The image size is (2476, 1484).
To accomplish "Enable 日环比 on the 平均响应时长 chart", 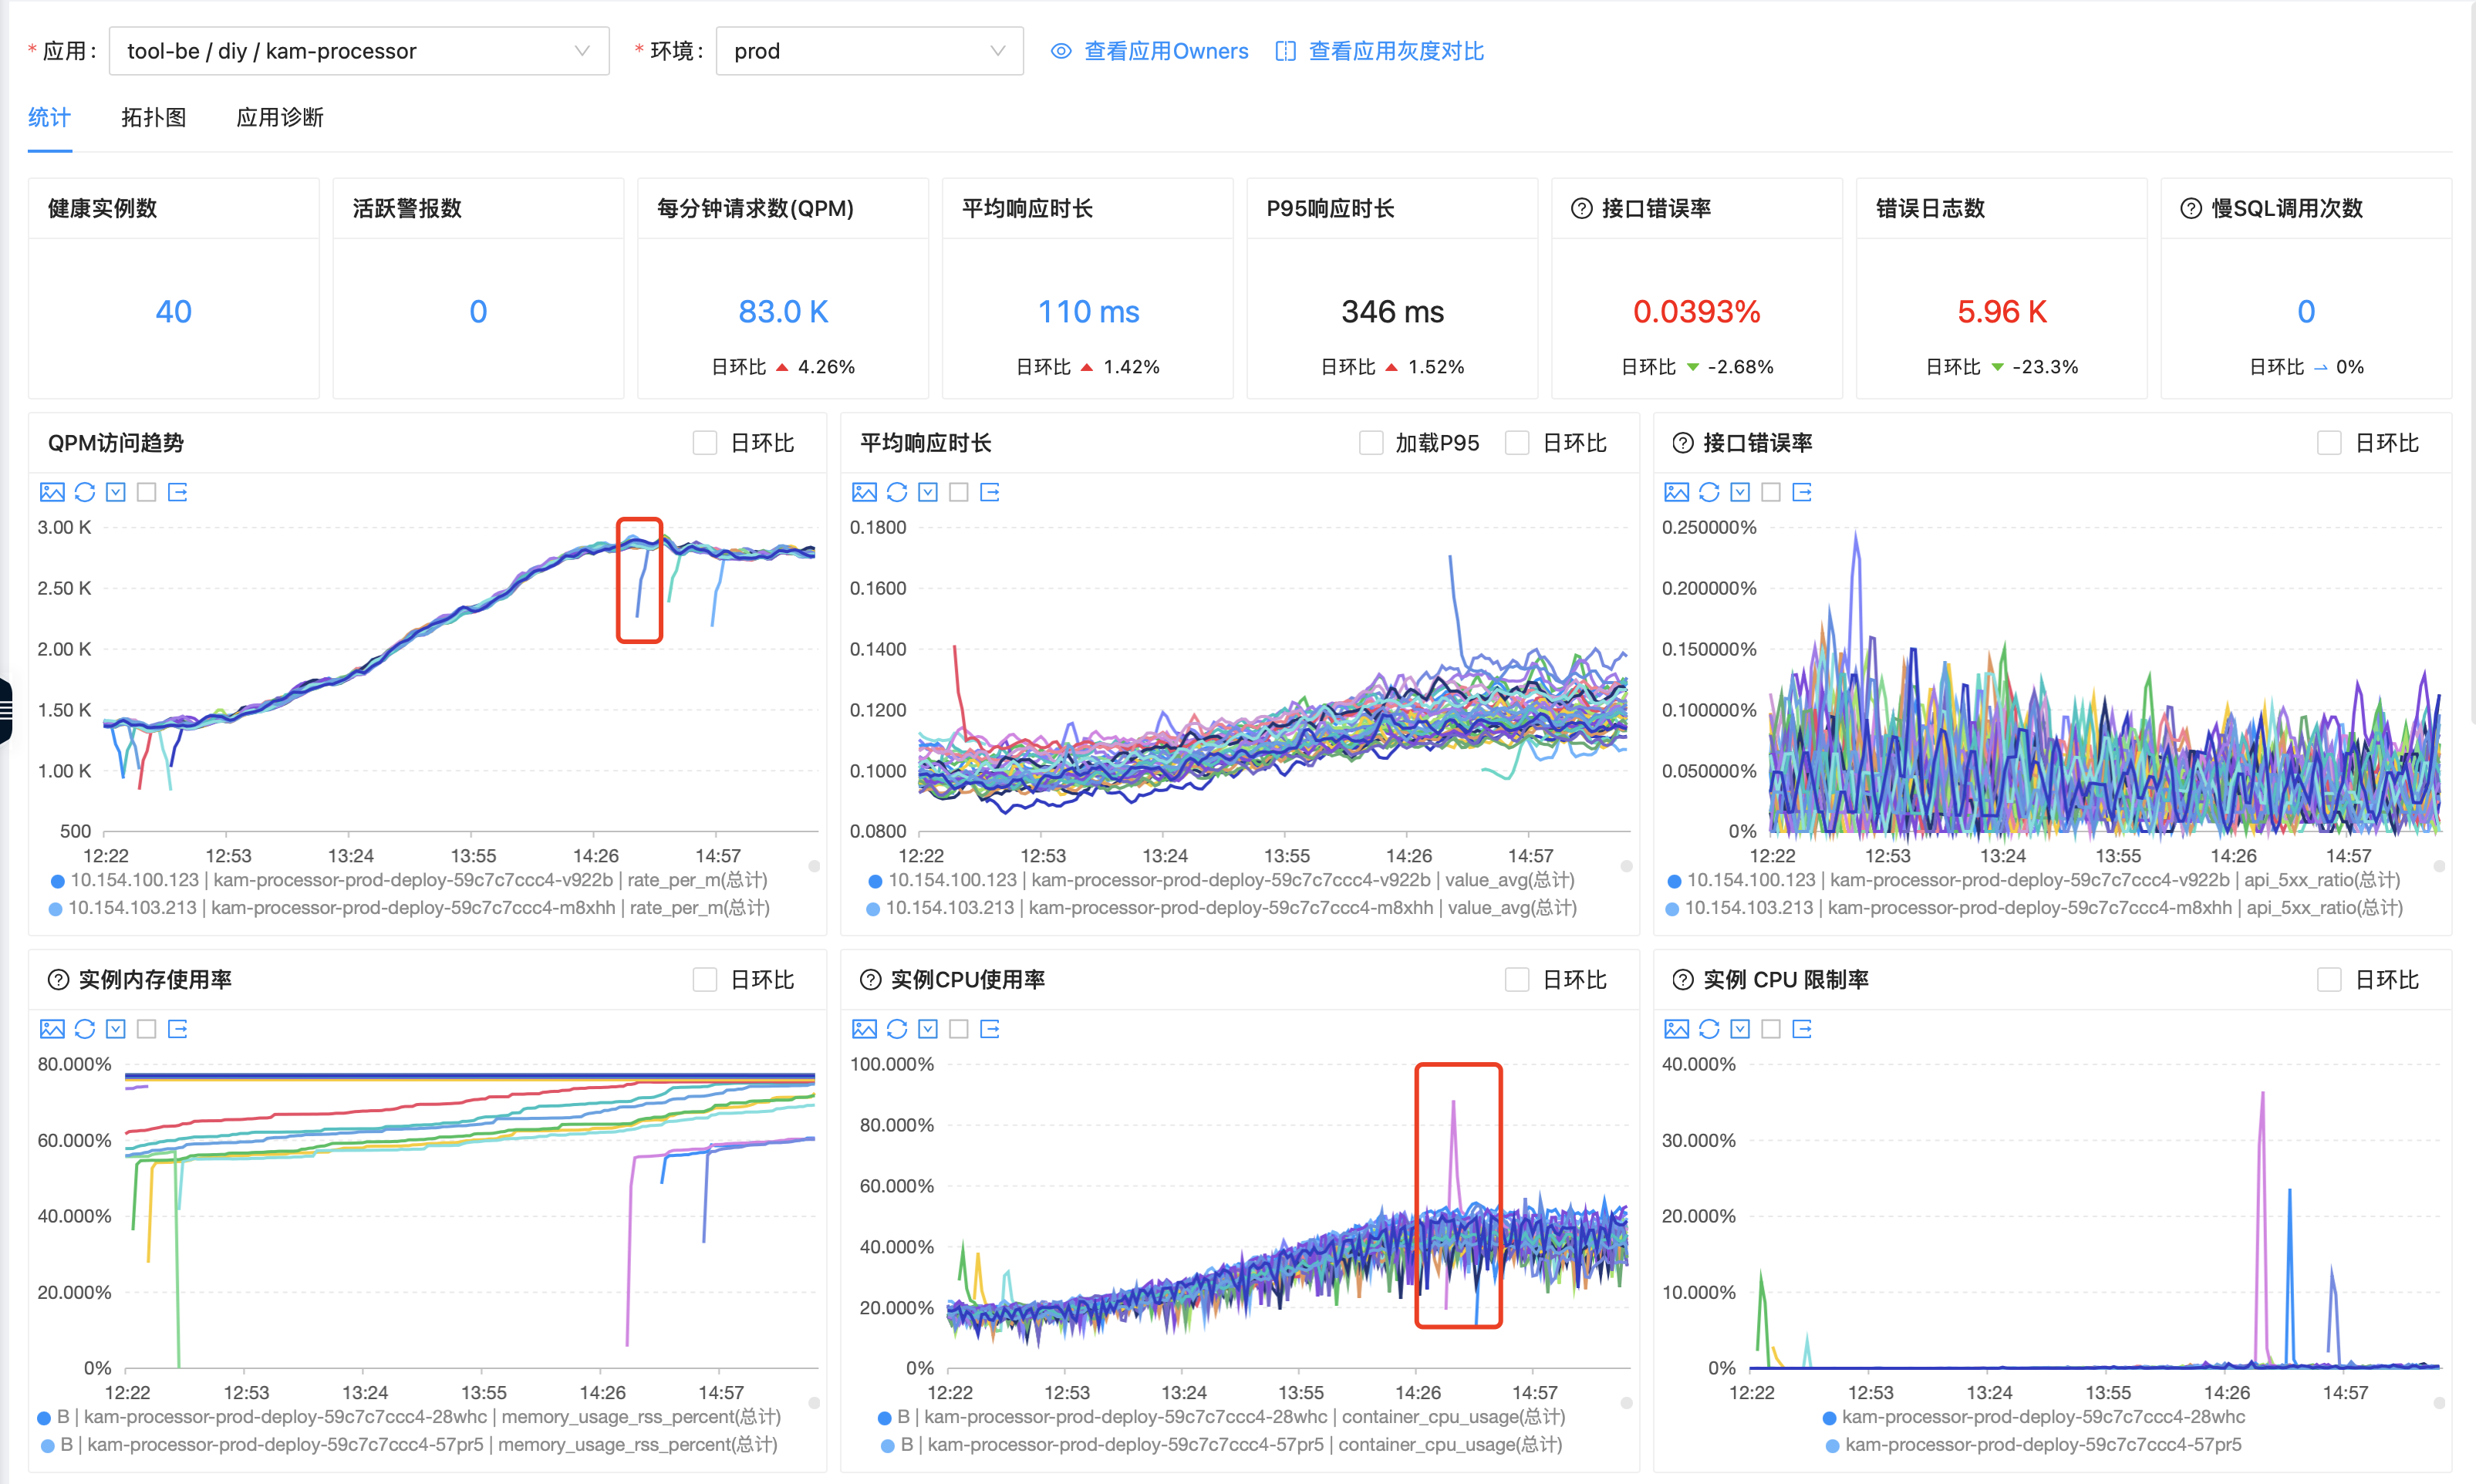I will coord(1517,443).
